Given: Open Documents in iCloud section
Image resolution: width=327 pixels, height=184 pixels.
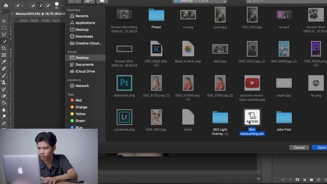Looking at the screenshot, I should pos(84,65).
